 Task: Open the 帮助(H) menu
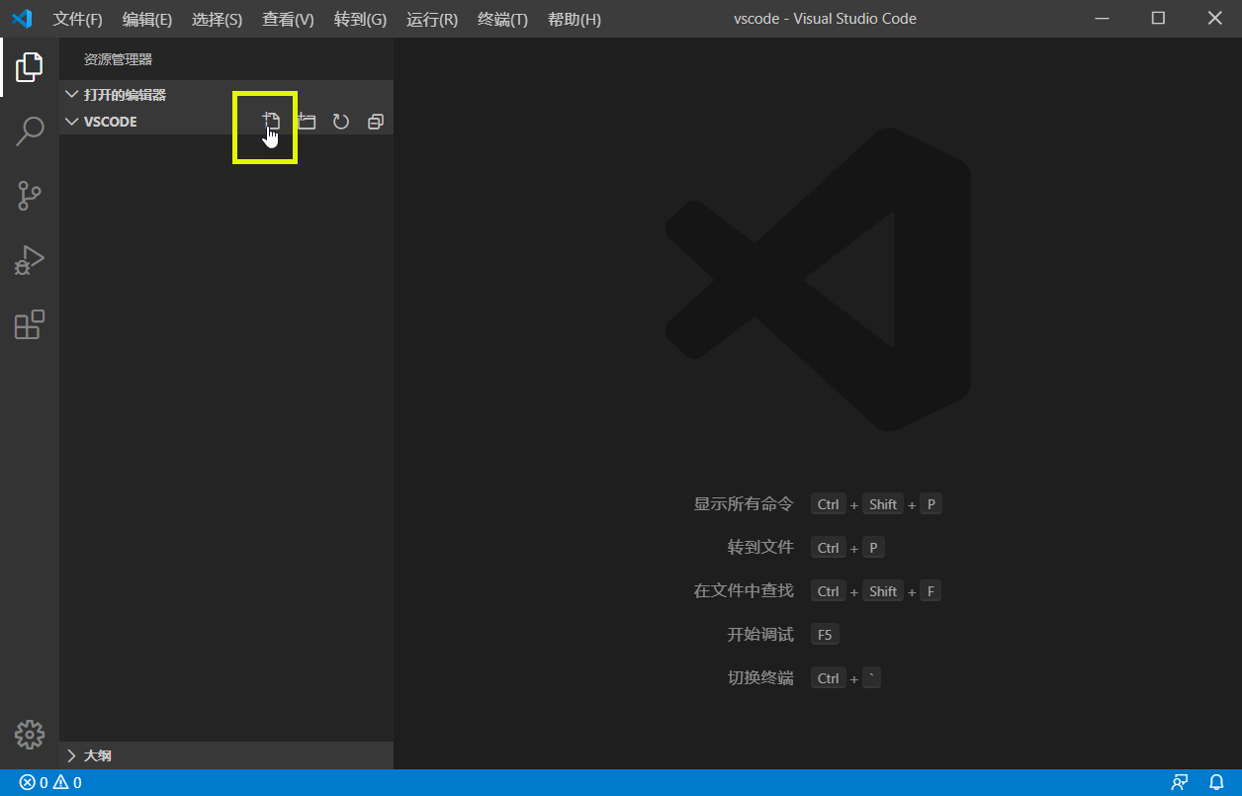point(574,19)
